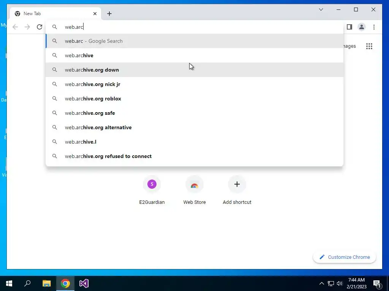Select 'web.archive.org refused to connect' suggestion
The image size is (389, 291).
tap(194, 156)
